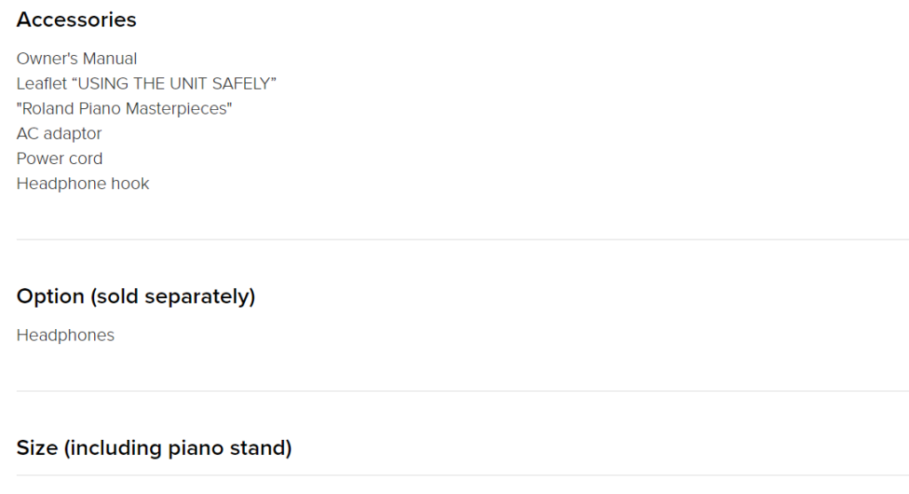Click the Power cord list item
Screen dimensions: 909x494
tap(59, 159)
